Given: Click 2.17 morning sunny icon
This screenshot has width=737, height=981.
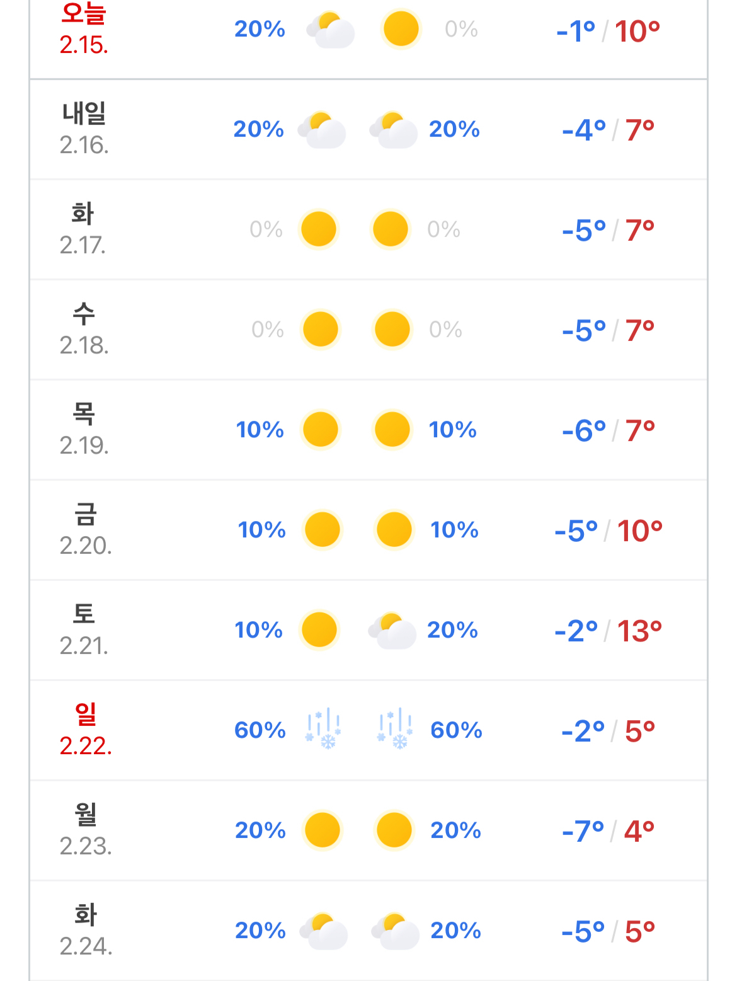Looking at the screenshot, I should click(x=319, y=229).
